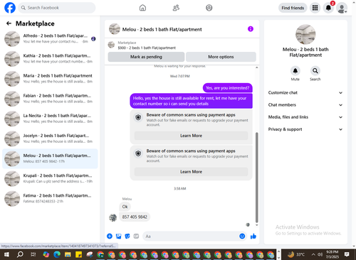Go back using the Marketplace arrow
This screenshot has width=356, height=260.
pos(9,23)
